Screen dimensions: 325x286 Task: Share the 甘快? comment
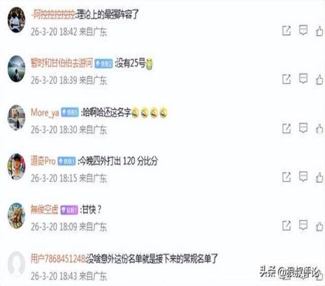coord(287,226)
